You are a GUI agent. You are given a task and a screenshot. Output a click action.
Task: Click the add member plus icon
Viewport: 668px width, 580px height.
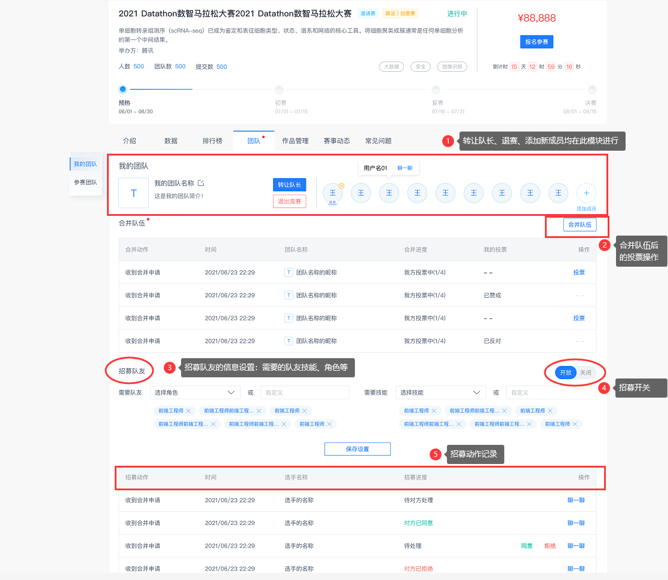586,193
